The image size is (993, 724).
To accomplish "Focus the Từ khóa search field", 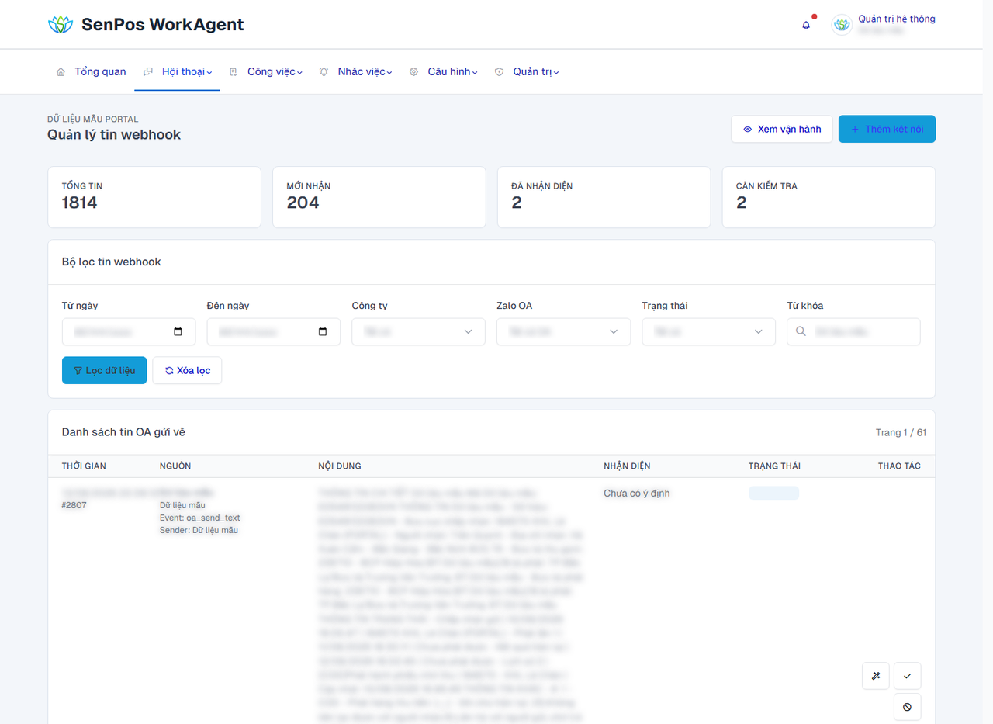I will [x=853, y=332].
